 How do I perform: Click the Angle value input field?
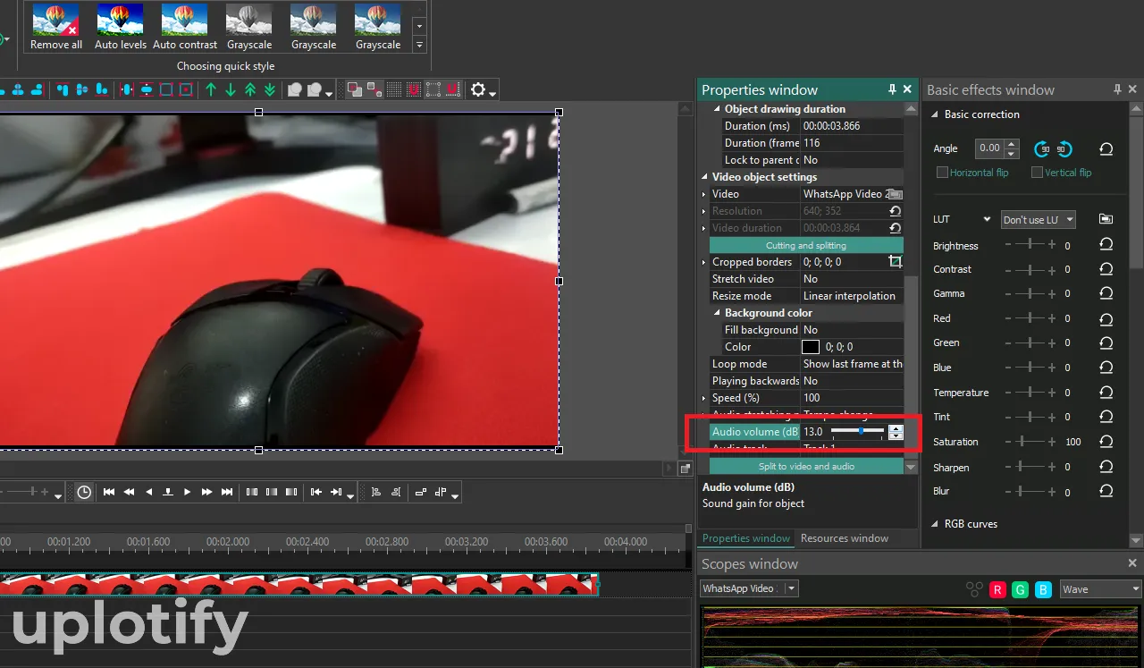point(990,148)
